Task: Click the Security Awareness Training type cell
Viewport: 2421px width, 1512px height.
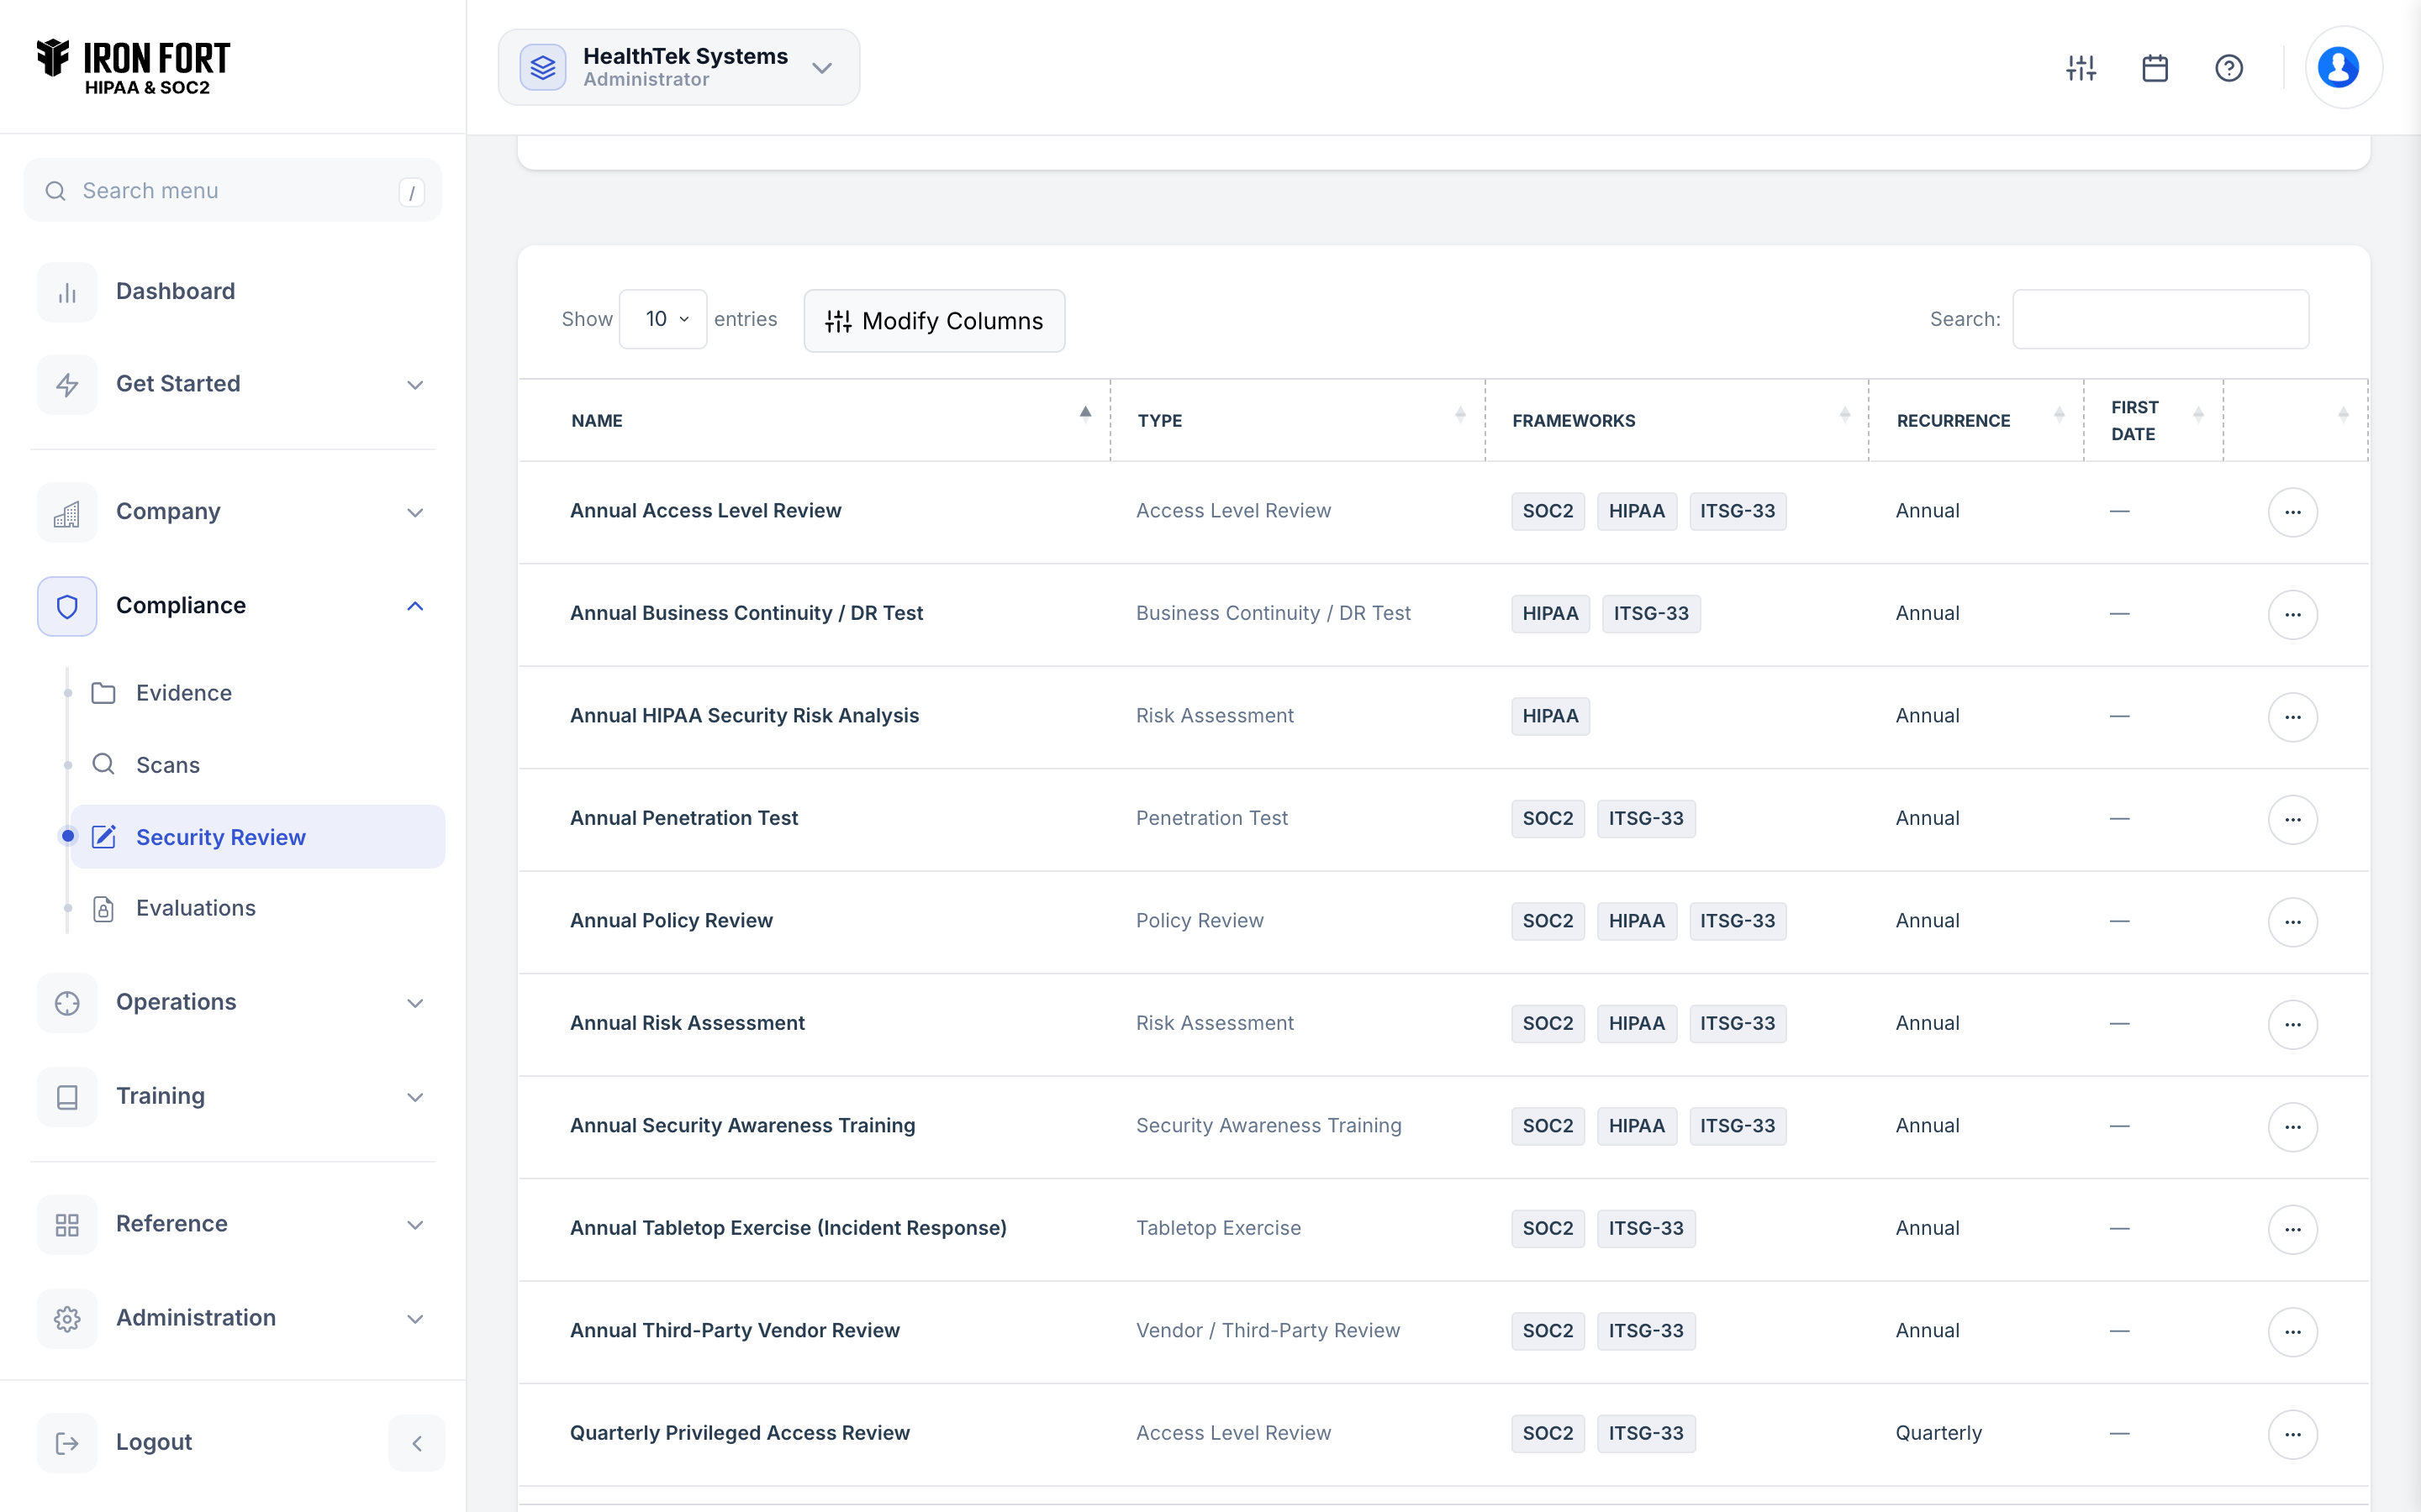Action: pyautogui.click(x=1269, y=1125)
